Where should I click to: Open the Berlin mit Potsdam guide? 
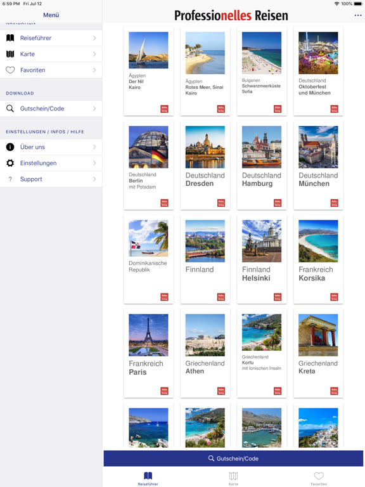click(x=149, y=166)
